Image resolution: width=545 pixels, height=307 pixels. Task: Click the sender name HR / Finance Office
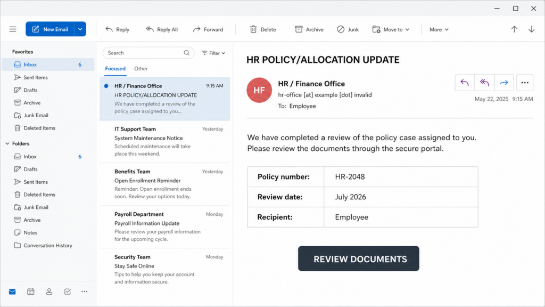(x=311, y=84)
